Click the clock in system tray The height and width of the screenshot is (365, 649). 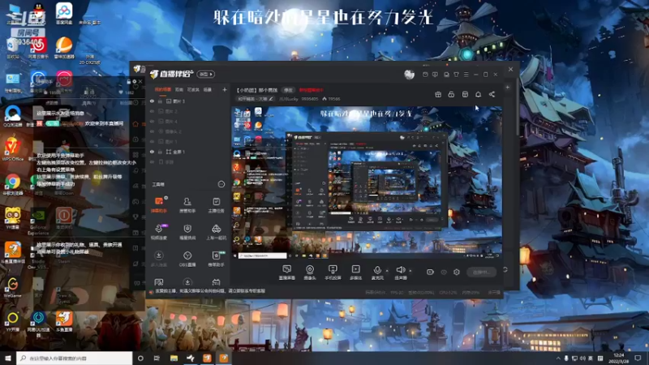tap(619, 358)
